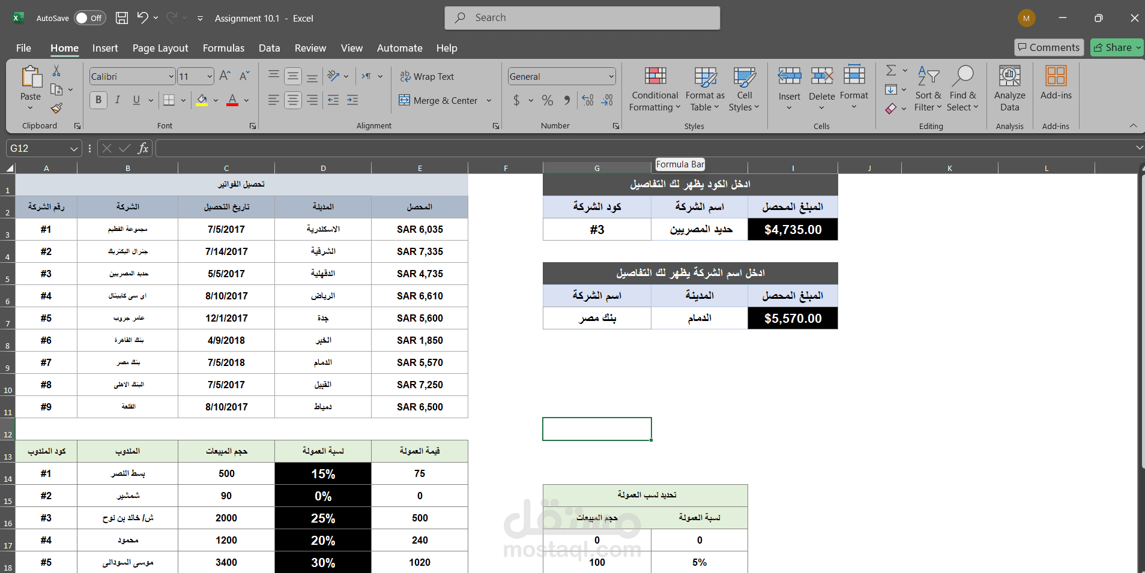Viewport: 1145px width, 573px height.
Task: Click the Top Align icon
Action: [x=274, y=76]
